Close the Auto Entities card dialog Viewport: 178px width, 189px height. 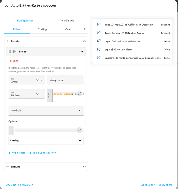(x=6, y=6)
